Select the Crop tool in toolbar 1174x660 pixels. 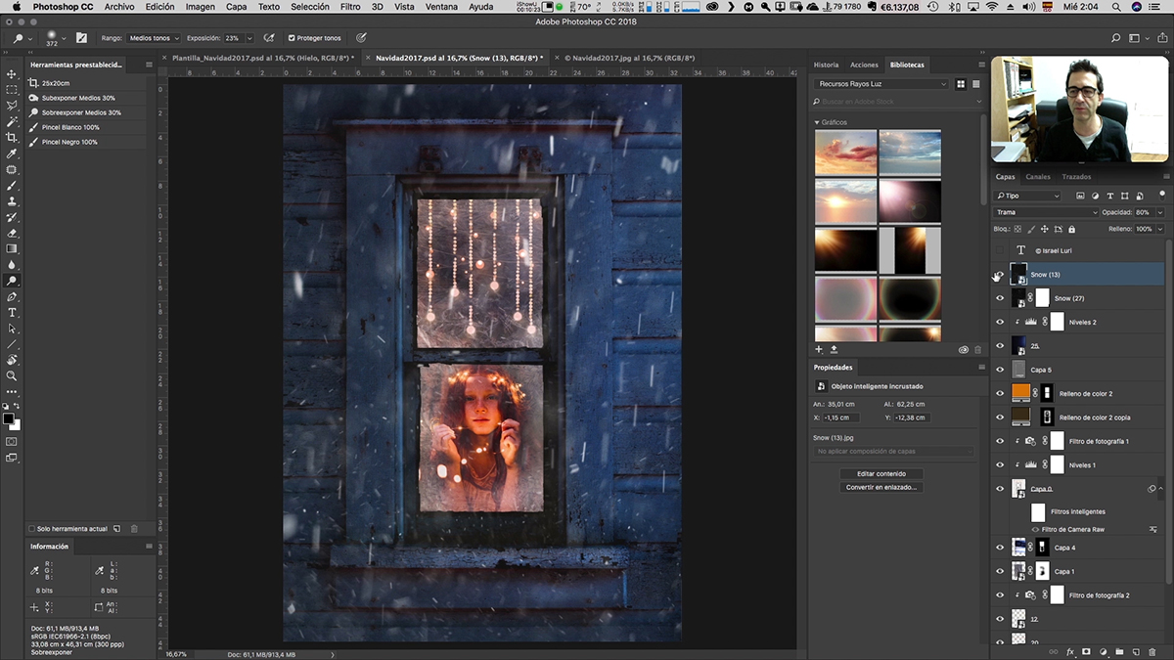12,138
